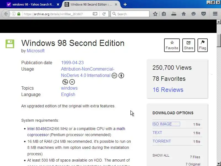Viewport: 221px width, 166px height.
Task: Go to the browser home page icon
Action: [x=184, y=14]
